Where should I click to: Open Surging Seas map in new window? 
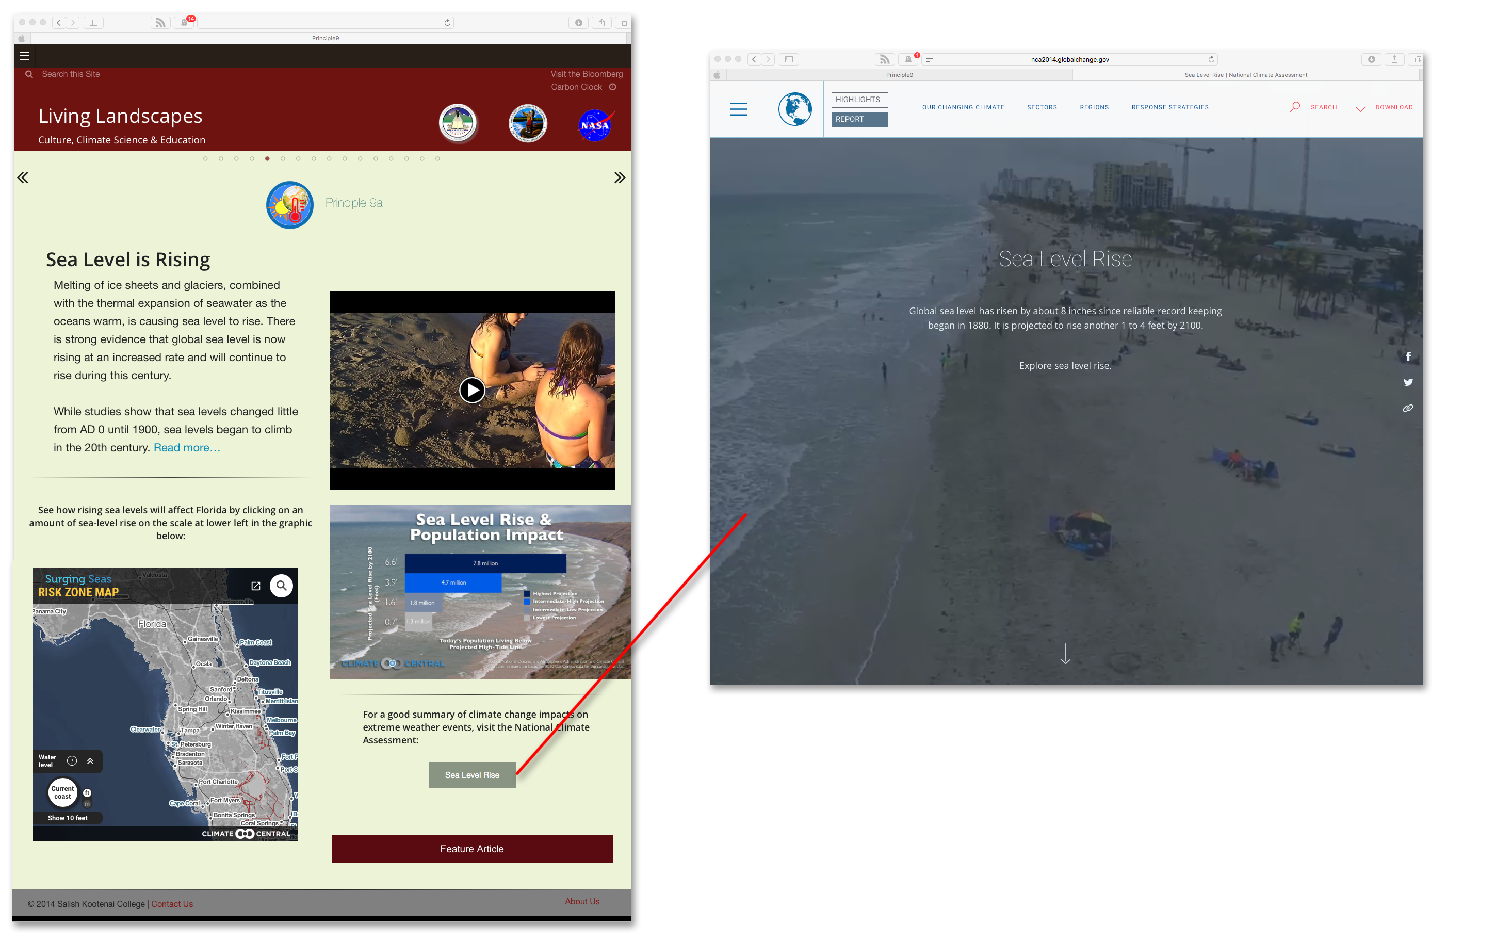click(255, 586)
